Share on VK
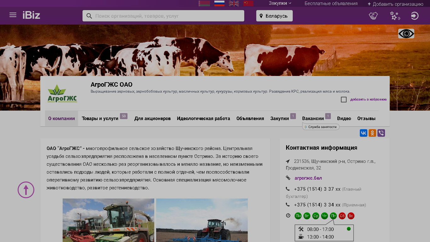 (364, 133)
